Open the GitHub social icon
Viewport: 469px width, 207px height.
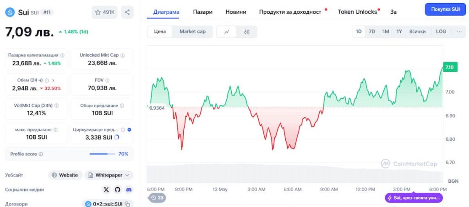[x=118, y=189]
